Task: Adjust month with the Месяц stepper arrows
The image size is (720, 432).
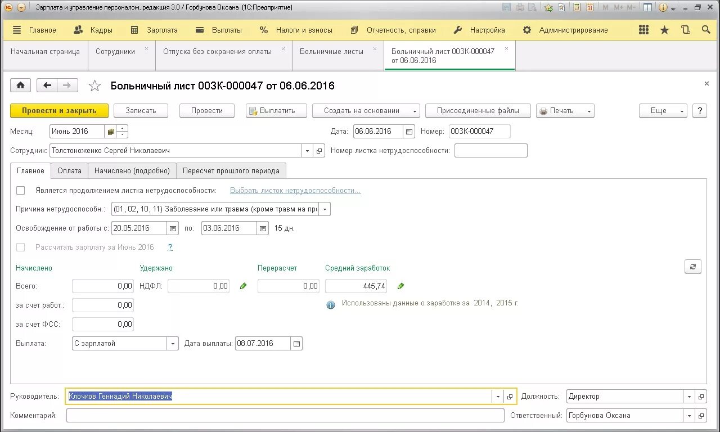Action: (x=123, y=132)
